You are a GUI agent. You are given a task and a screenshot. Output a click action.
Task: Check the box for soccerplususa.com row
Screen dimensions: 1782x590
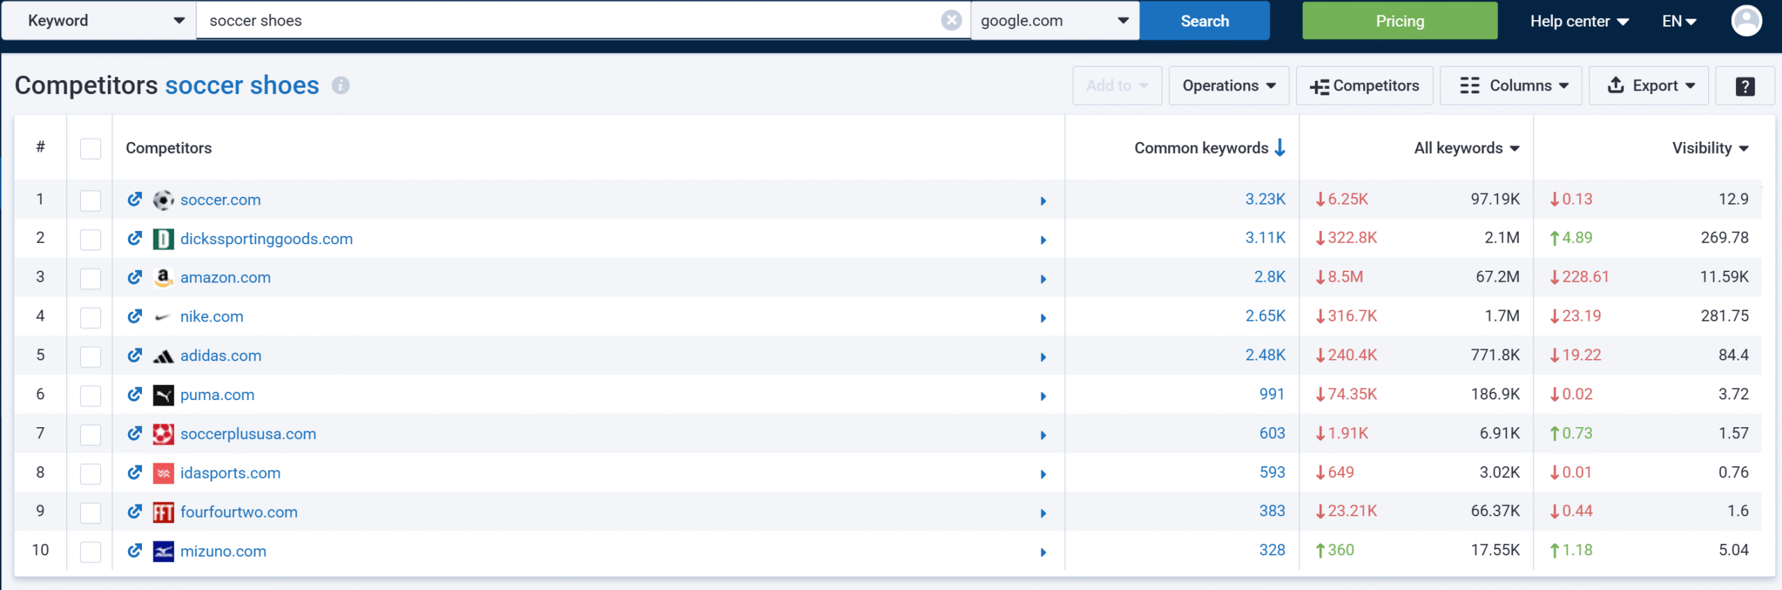[x=90, y=434]
